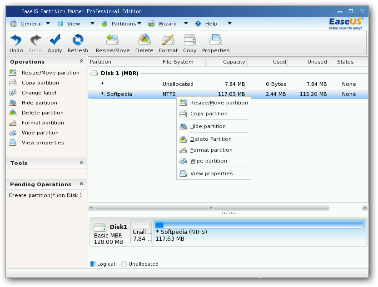Click Delete partition link in Operations panel

click(42, 113)
